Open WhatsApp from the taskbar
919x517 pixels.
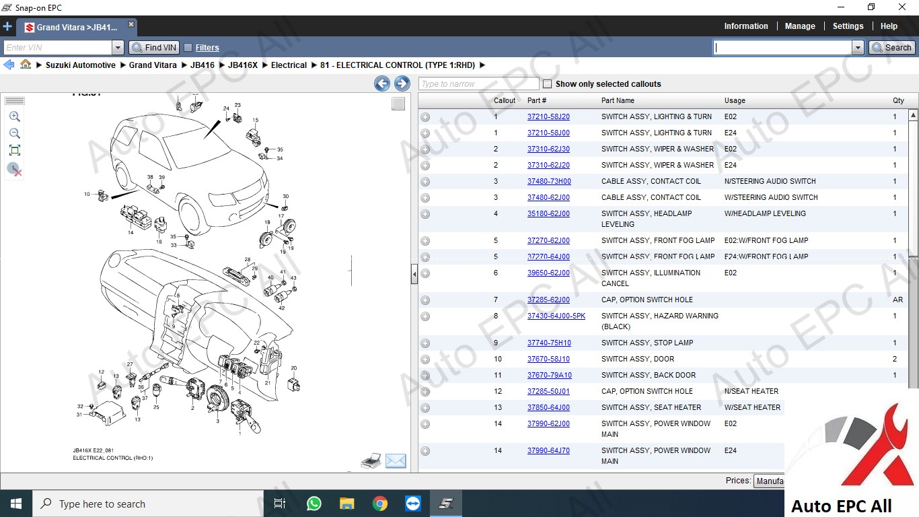314,504
